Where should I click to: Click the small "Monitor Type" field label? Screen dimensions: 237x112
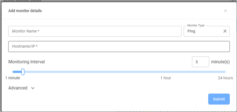point(196,26)
